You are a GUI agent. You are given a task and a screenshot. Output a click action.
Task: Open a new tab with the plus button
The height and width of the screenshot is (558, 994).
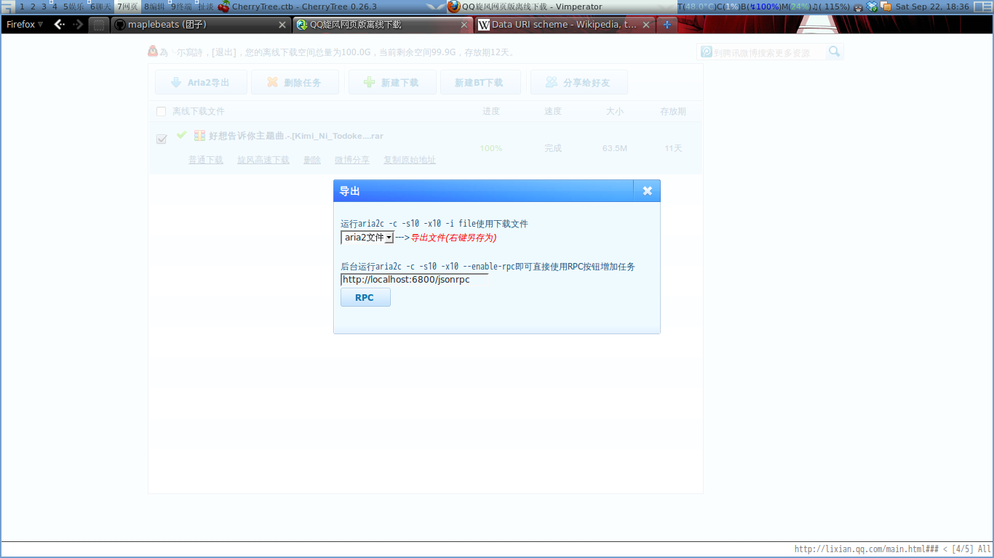click(667, 25)
